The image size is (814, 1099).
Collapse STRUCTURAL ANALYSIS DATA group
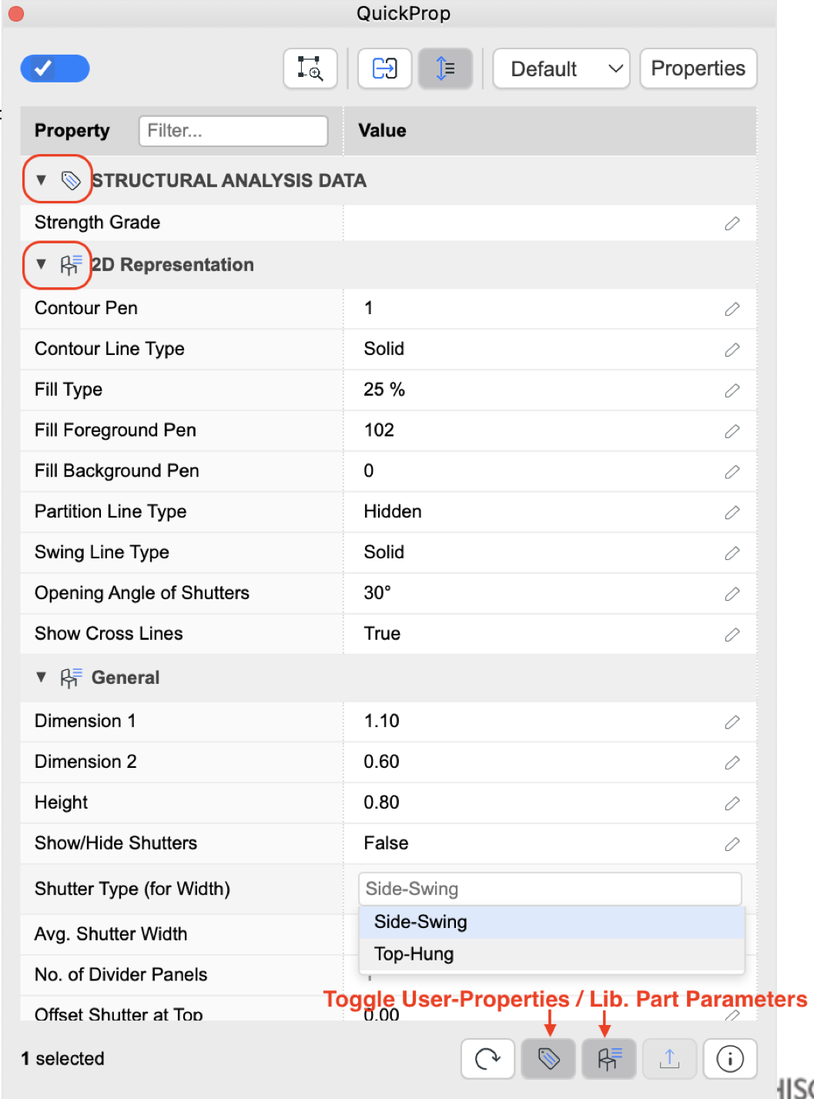pyautogui.click(x=42, y=180)
